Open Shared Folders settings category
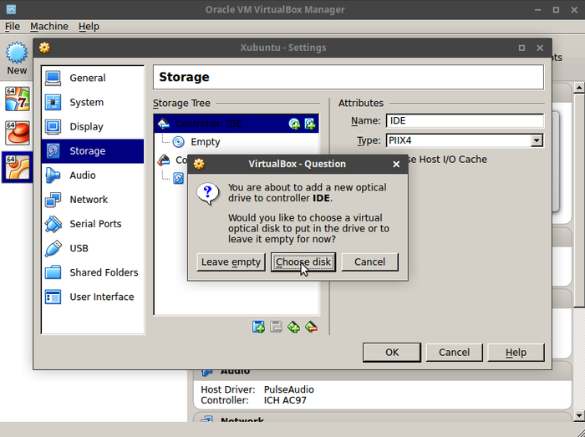Screen dimensions: 585x437 click(93, 272)
